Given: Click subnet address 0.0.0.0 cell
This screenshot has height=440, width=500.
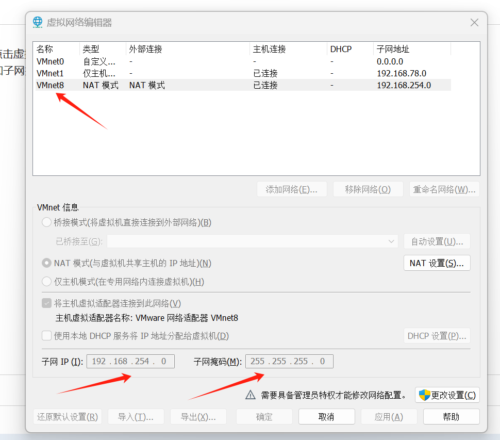Looking at the screenshot, I should (390, 61).
